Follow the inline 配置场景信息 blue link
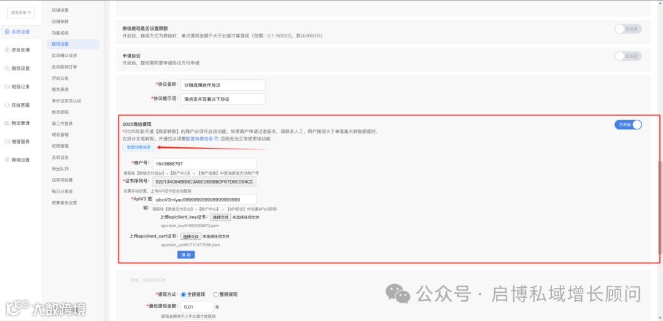Screen dimensions: 663x321 (199, 139)
